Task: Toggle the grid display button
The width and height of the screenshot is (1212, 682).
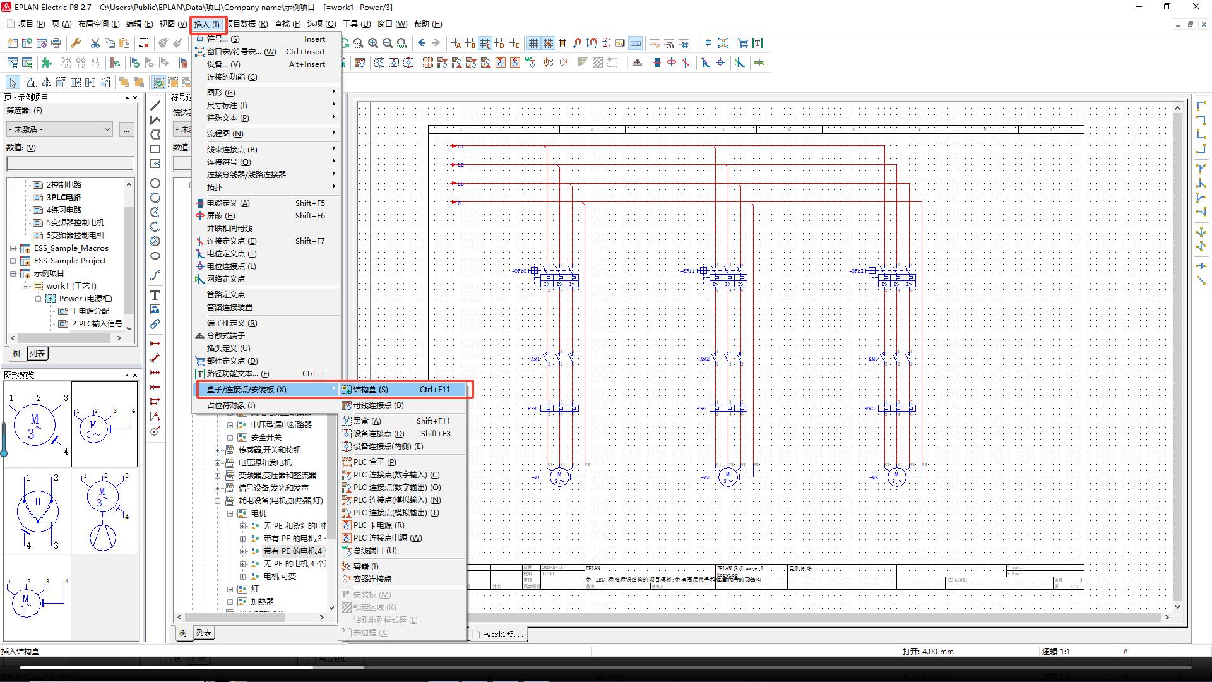Action: click(x=533, y=44)
